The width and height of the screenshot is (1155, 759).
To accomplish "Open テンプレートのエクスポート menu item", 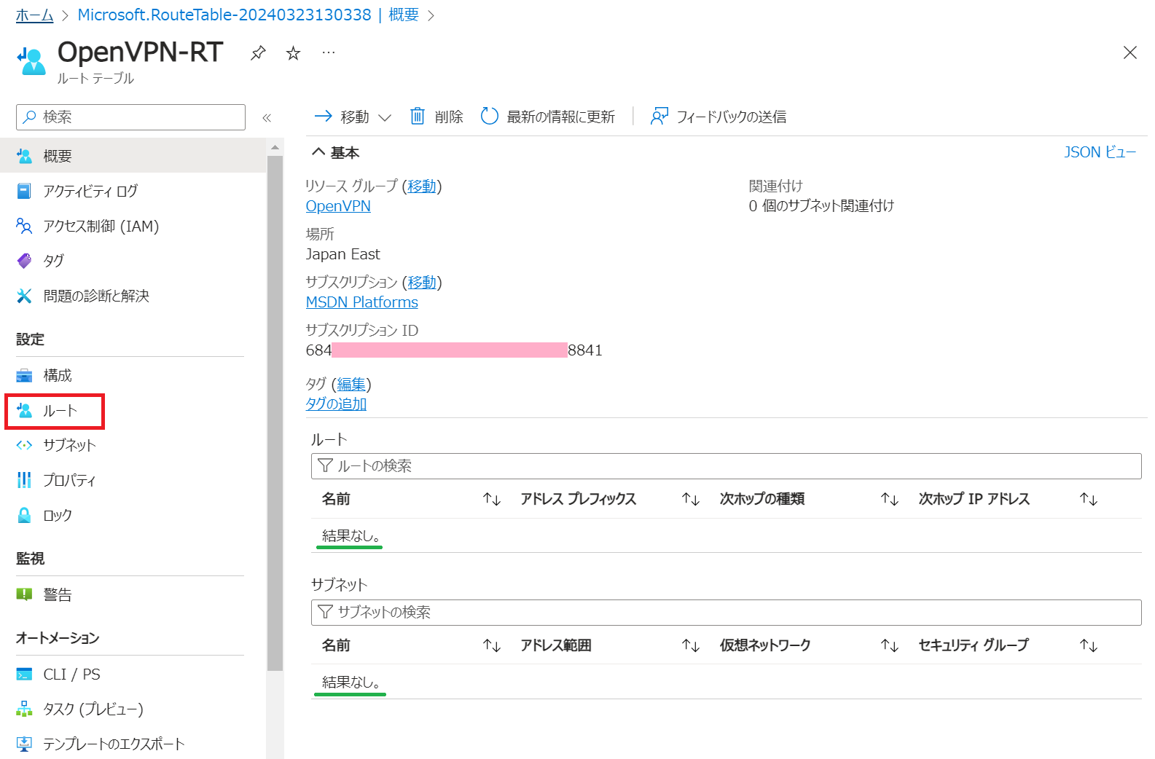I will [x=133, y=744].
